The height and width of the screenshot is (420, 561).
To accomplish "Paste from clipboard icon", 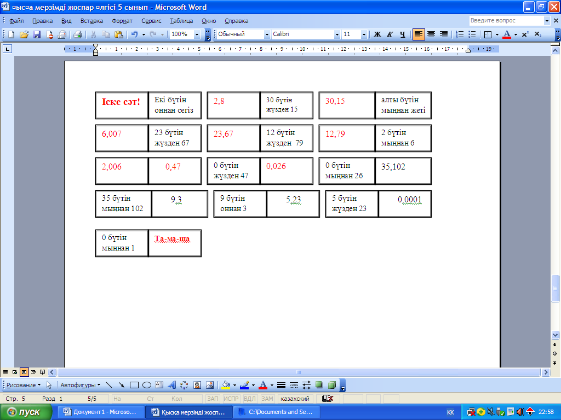I will coord(118,34).
